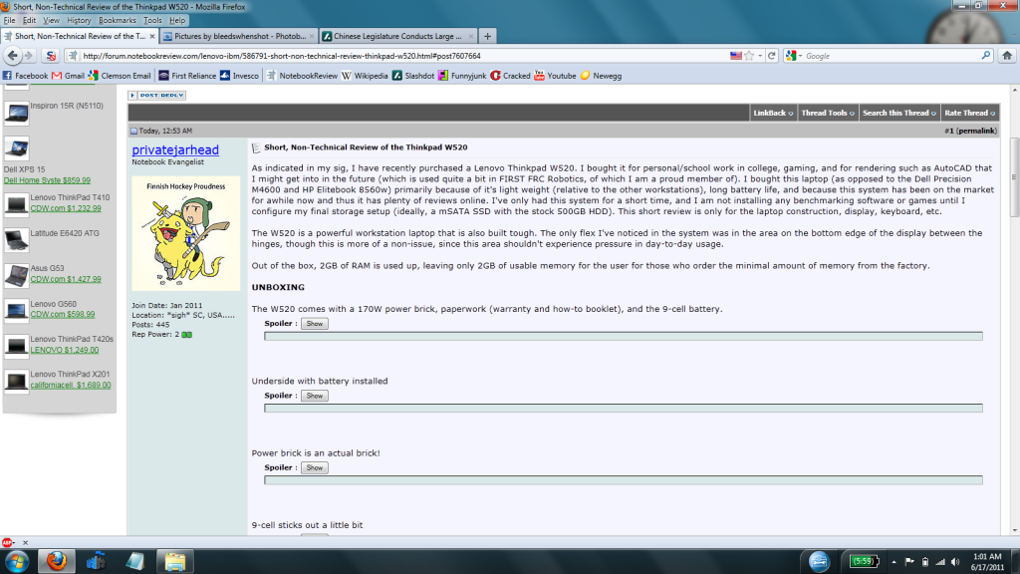This screenshot has height=574, width=1020.
Task: Show spoiler for Power brick is an actual brick
Action: coord(314,468)
